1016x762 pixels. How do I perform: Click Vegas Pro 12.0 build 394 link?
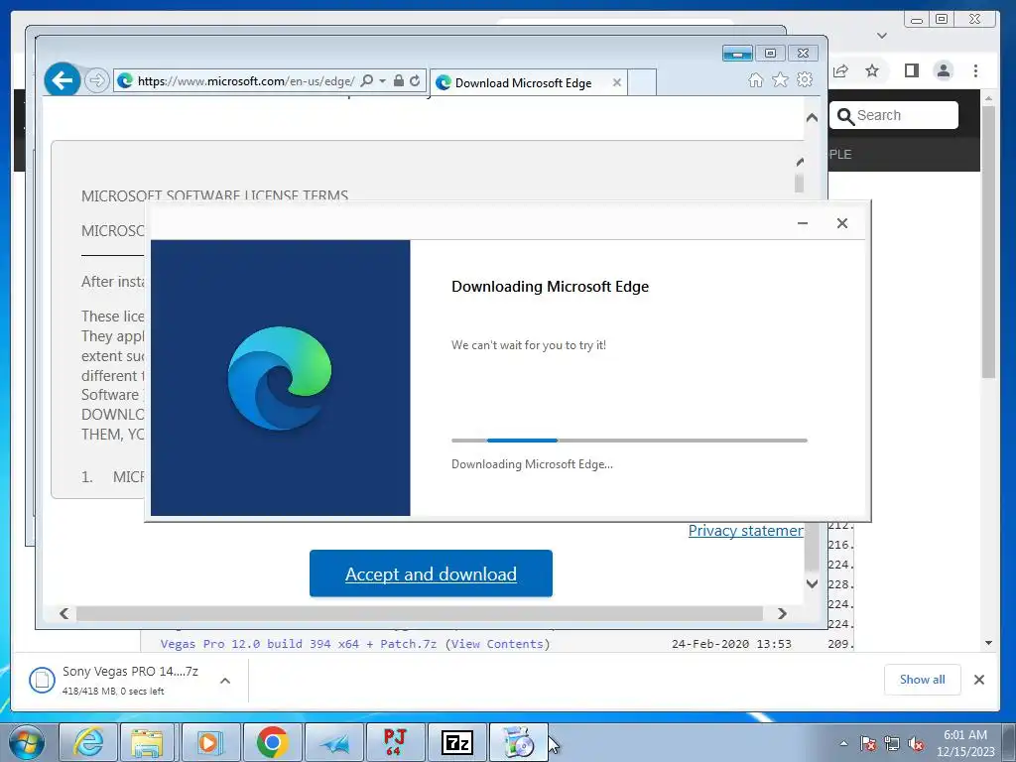pyautogui.click(x=299, y=644)
